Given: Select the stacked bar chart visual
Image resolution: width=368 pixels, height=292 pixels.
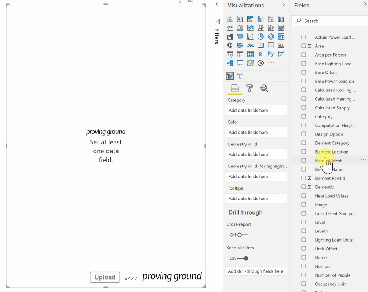Looking at the screenshot, I should point(230,19).
